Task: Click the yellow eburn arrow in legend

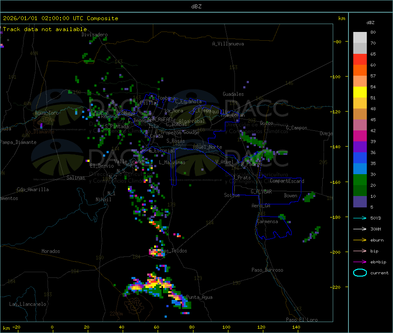Action: tap(360, 240)
